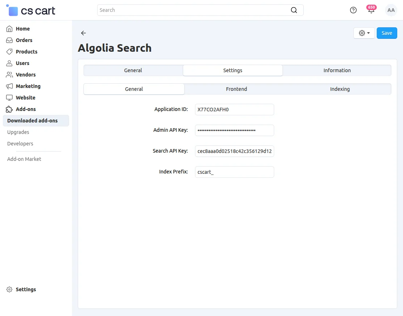Select the Marketing megaphone icon
Screen dimensions: 403x316
pyautogui.click(x=9, y=86)
